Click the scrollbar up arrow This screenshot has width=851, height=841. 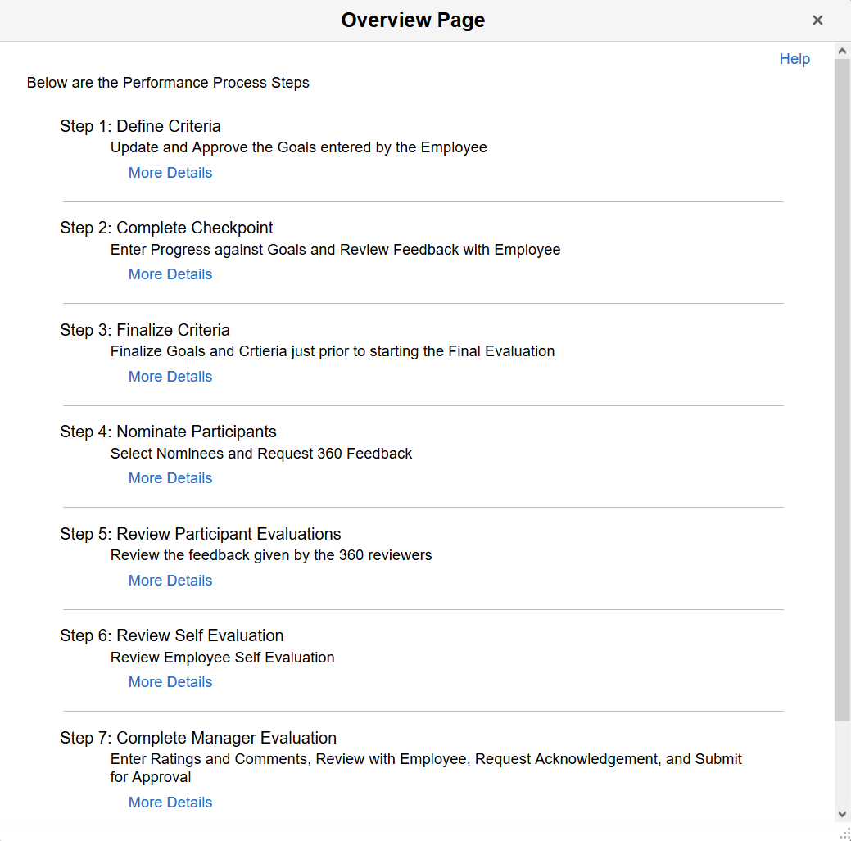[842, 49]
